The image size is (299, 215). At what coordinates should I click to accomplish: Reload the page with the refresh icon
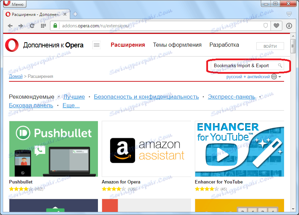click(32, 26)
